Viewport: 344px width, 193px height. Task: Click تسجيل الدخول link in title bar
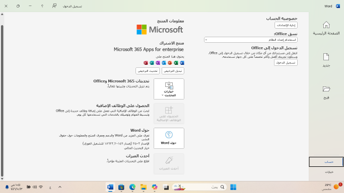click(72, 7)
